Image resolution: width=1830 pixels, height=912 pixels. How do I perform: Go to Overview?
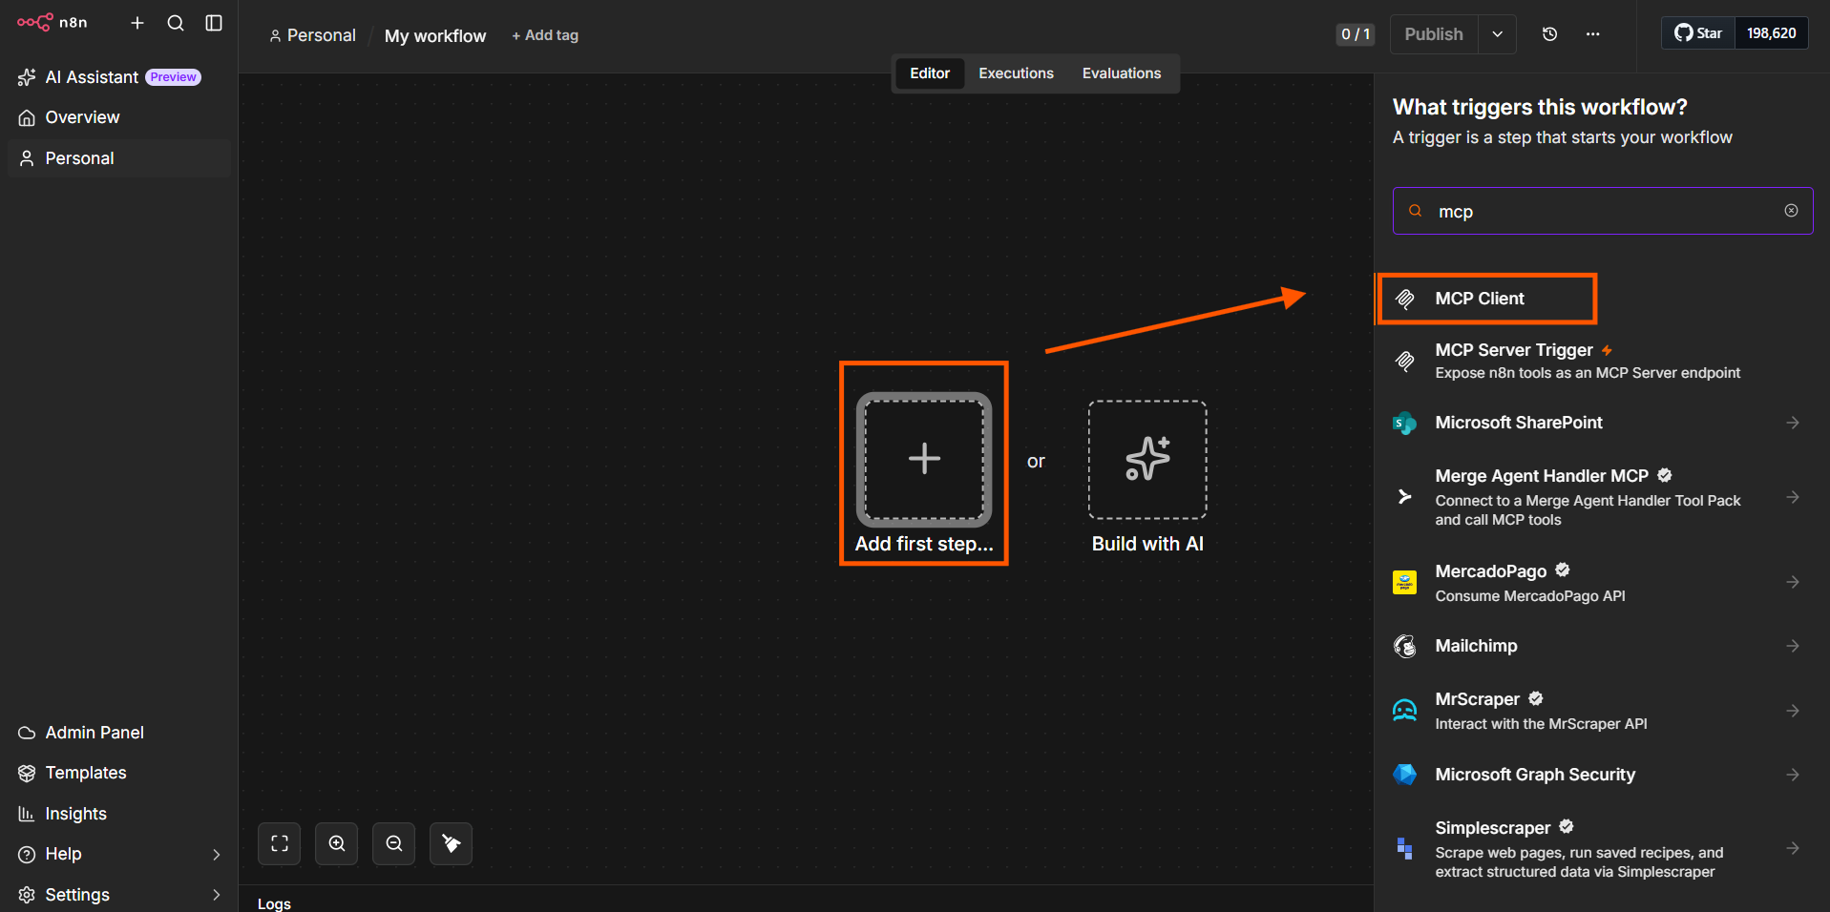[118, 117]
